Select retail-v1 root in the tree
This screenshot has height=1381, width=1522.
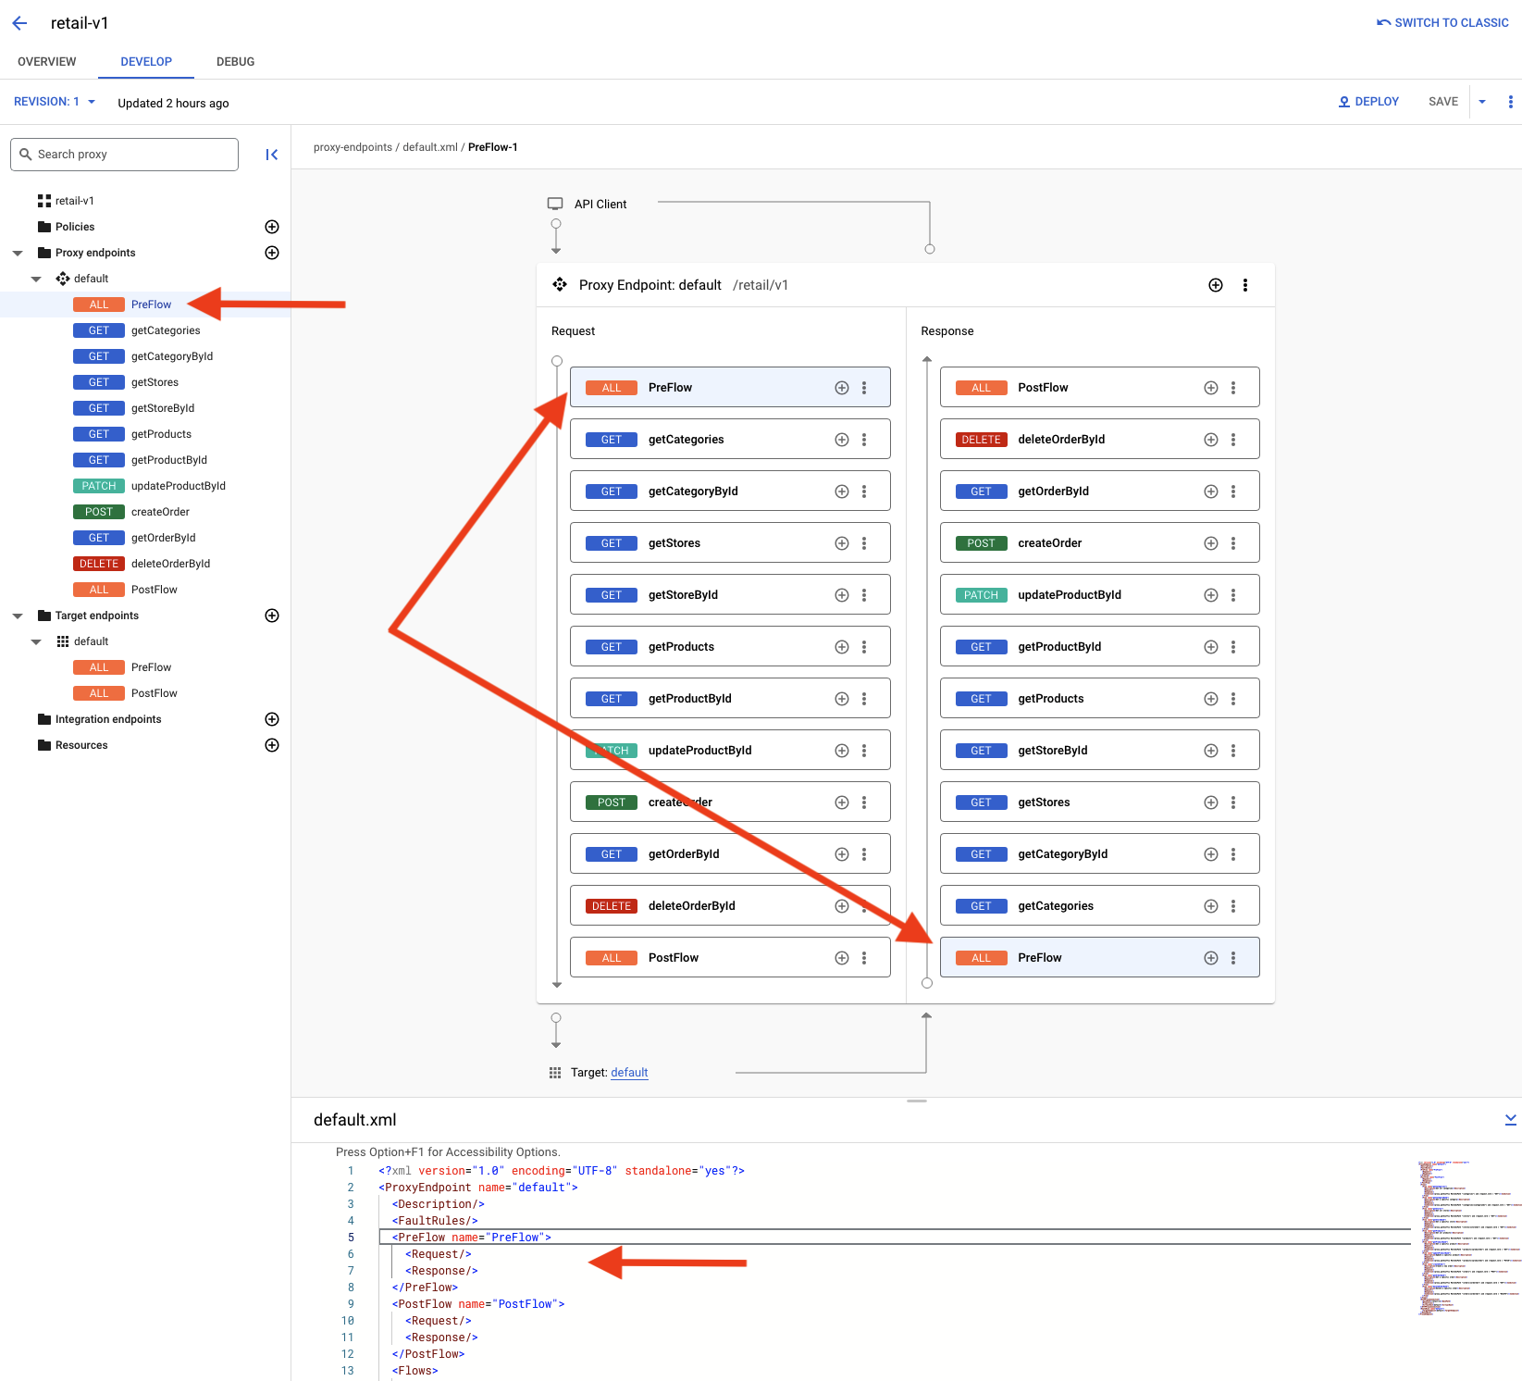74,201
